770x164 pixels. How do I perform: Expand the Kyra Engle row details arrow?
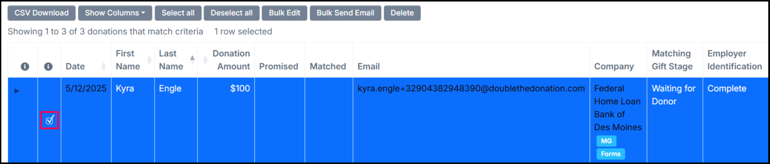17,91
